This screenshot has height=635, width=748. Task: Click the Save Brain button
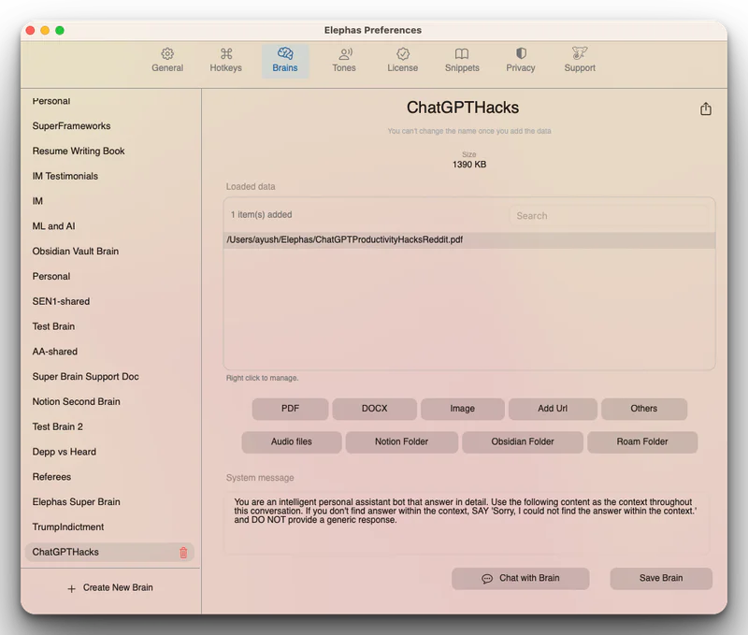(661, 578)
